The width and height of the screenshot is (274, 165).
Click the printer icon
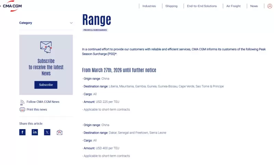click(22, 110)
